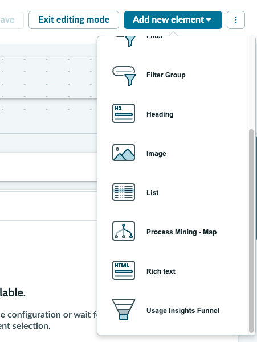Select the Filter Group menu entry
This screenshot has width=257, height=342.
(172, 75)
